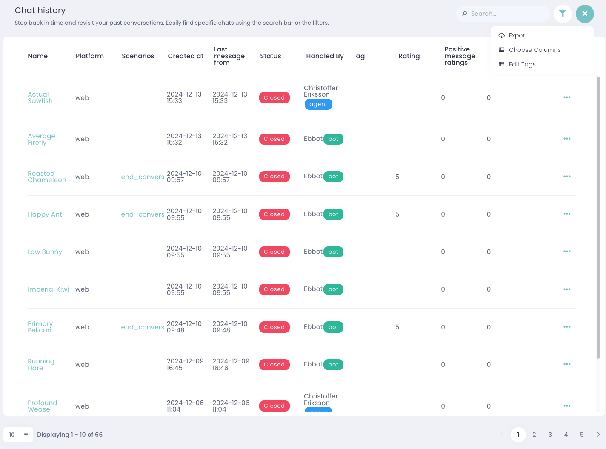
Task: Open three-dot menu for Average Firefly row
Action: click(567, 139)
